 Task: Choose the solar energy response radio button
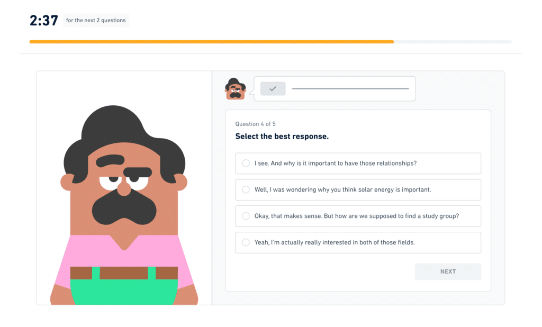click(x=246, y=189)
